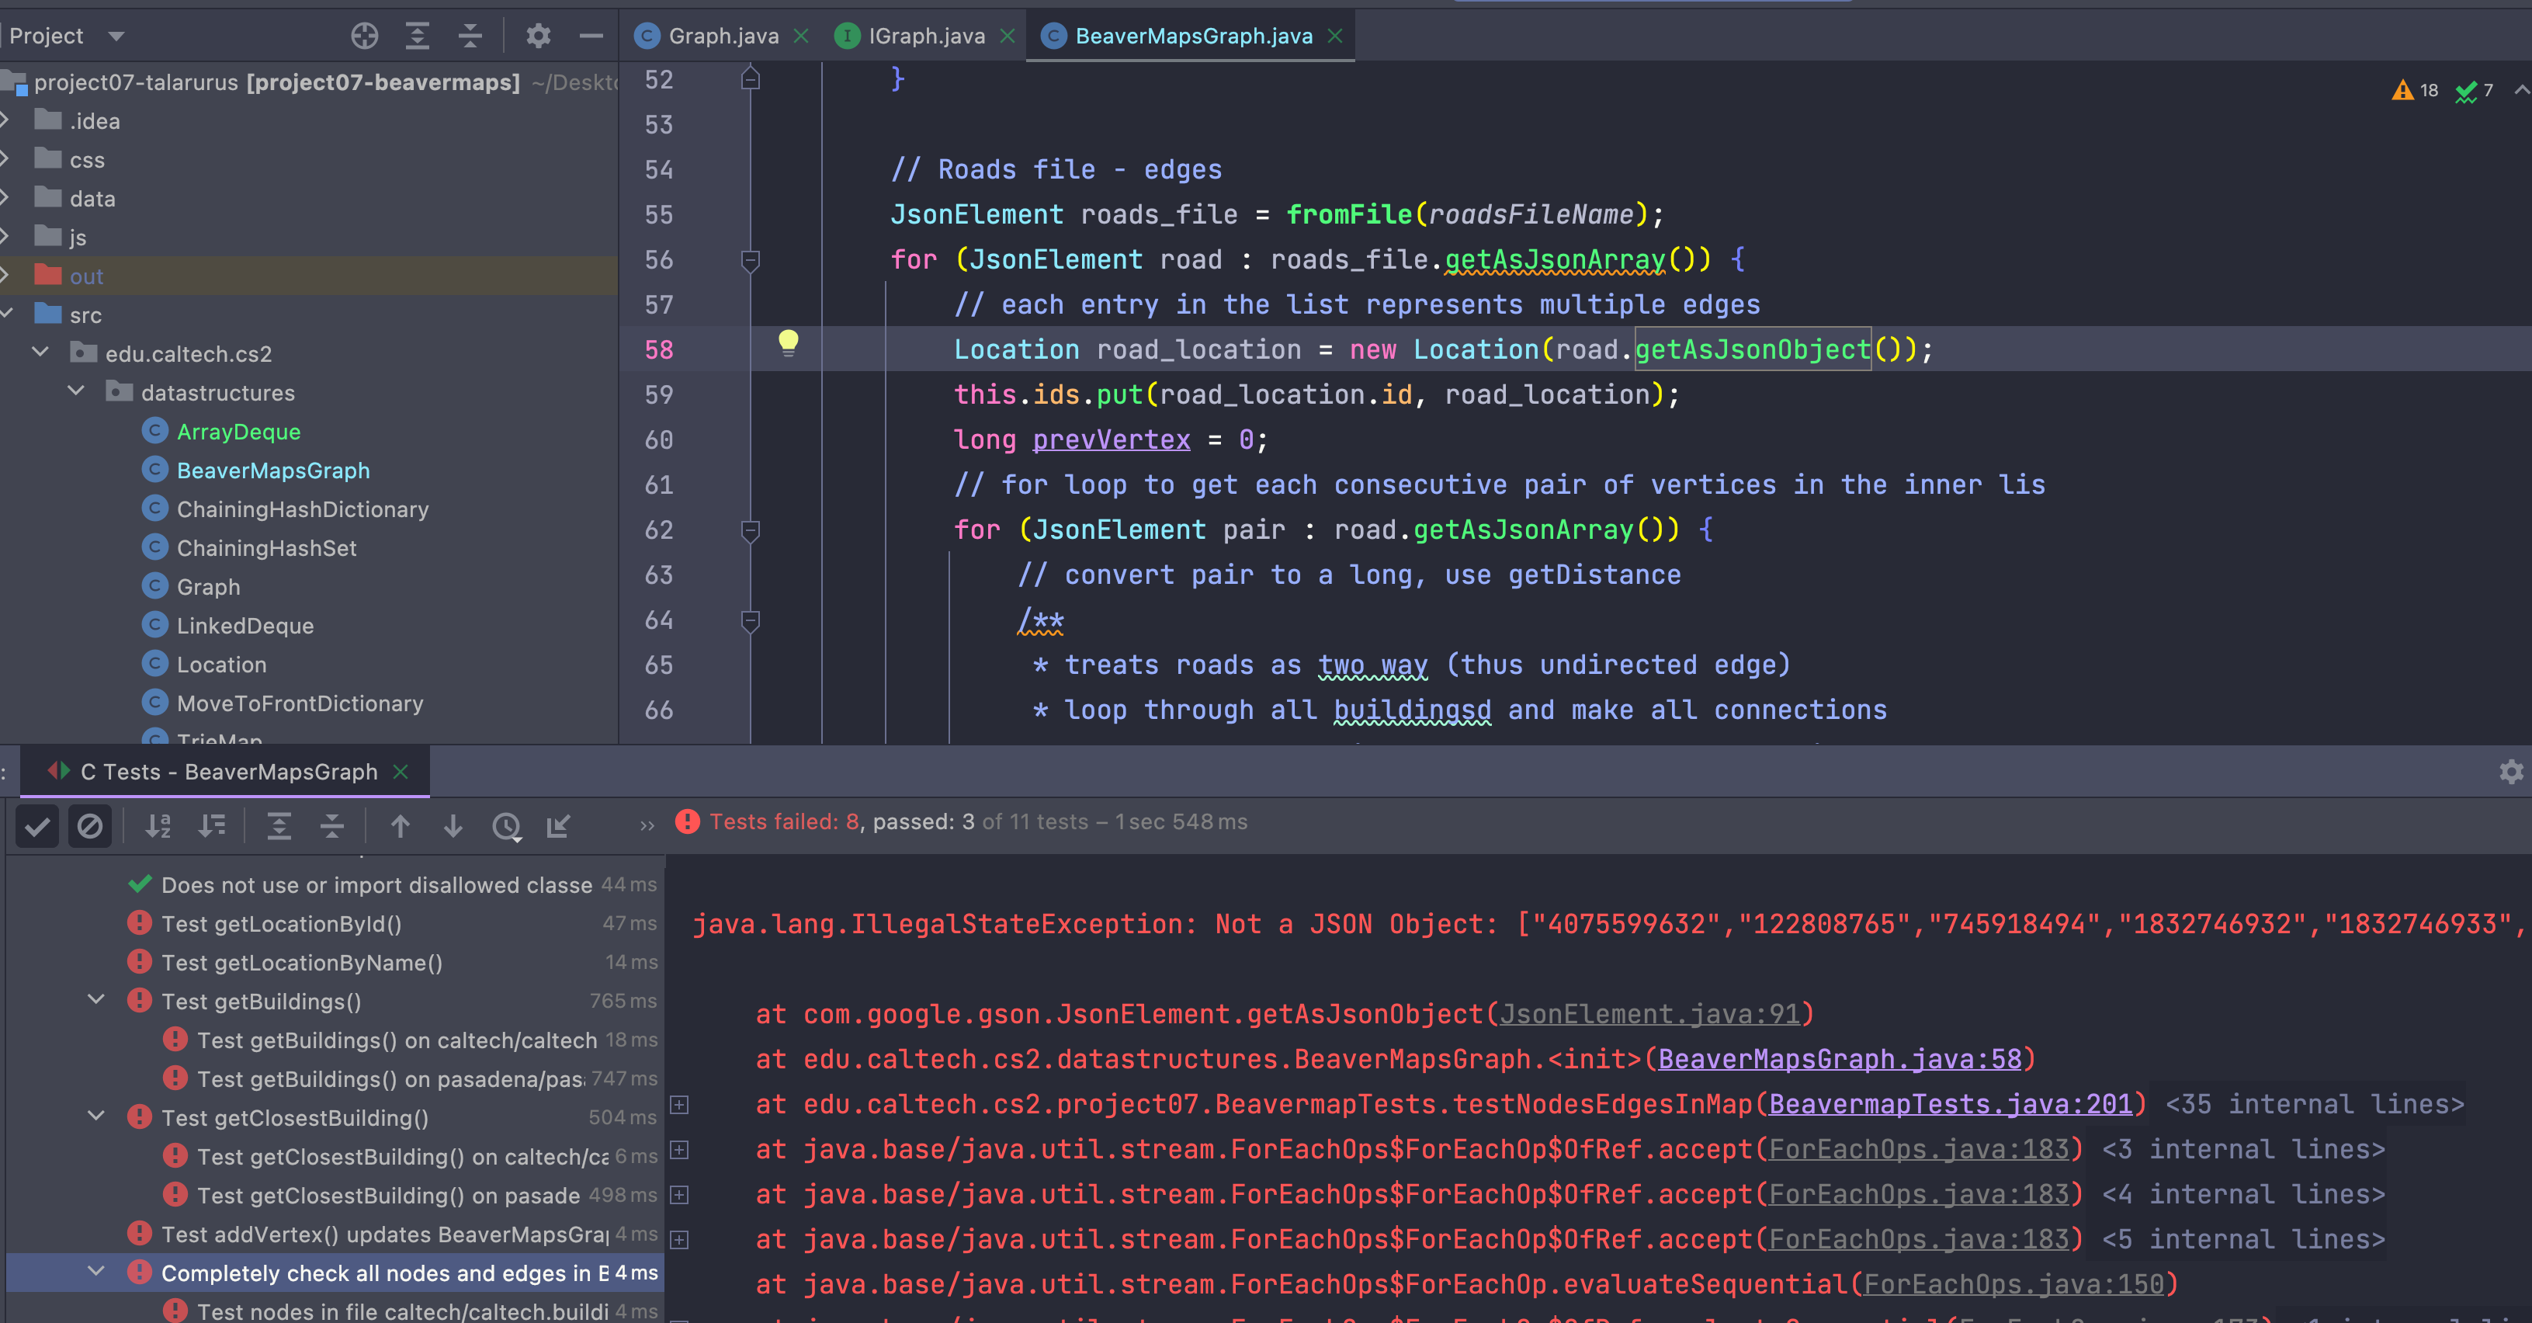Jump to previous failed test arrow
The image size is (2532, 1323).
[400, 827]
